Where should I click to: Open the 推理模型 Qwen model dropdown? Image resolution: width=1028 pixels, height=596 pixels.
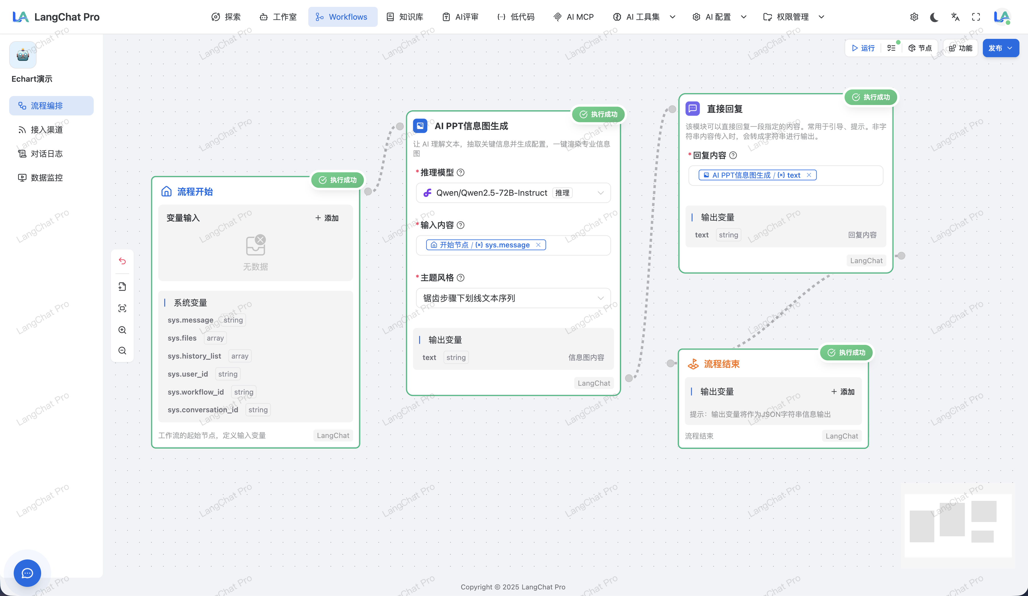click(x=513, y=193)
